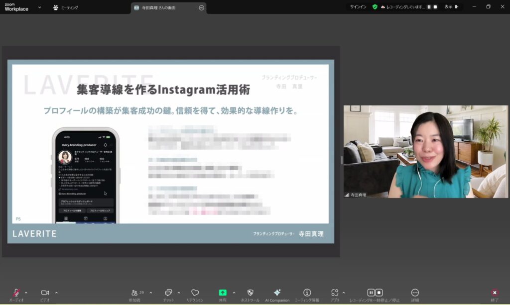Open the チャット chat panel
The height and width of the screenshot is (305, 510).
point(168,295)
